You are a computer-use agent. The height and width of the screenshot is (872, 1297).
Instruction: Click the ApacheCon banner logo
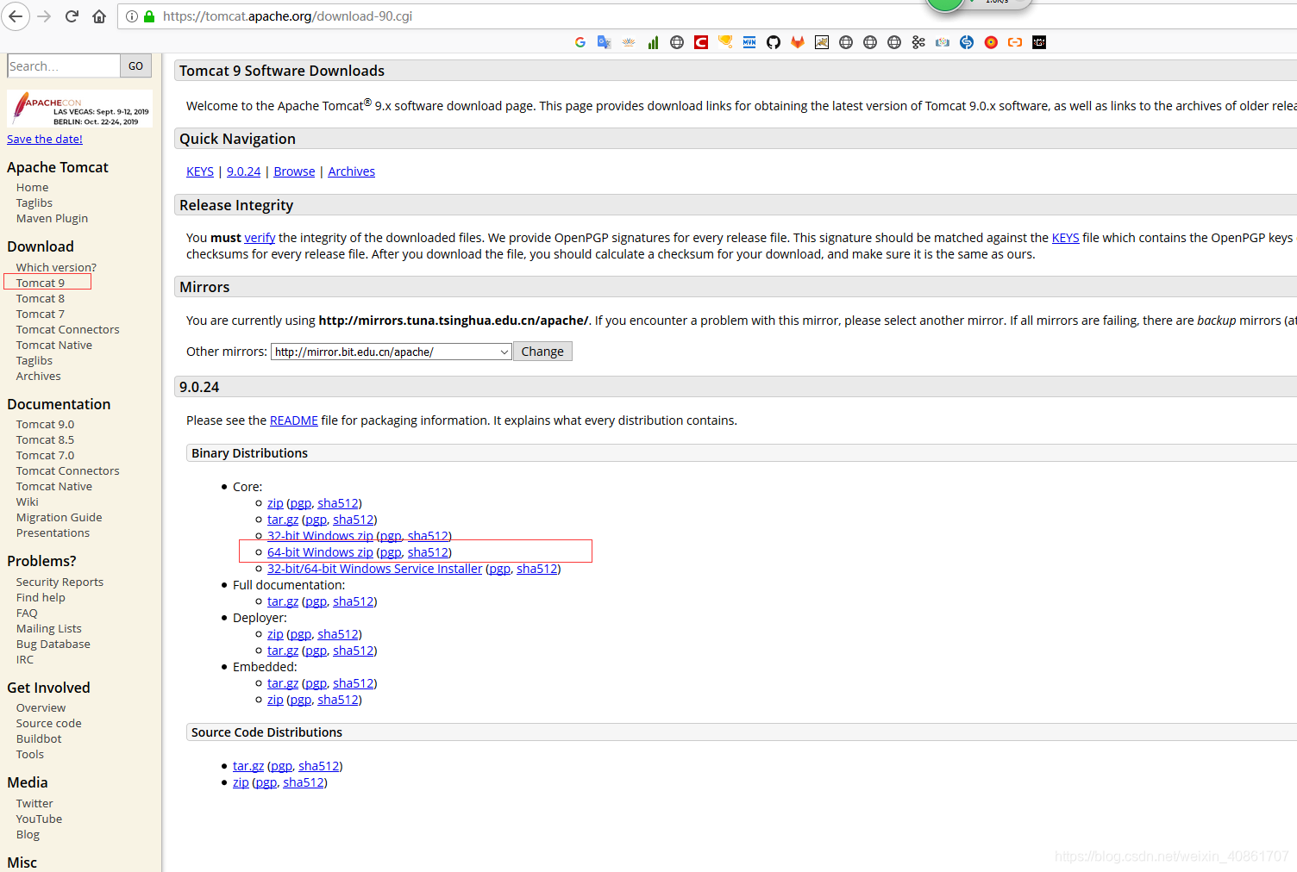pyautogui.click(x=79, y=109)
